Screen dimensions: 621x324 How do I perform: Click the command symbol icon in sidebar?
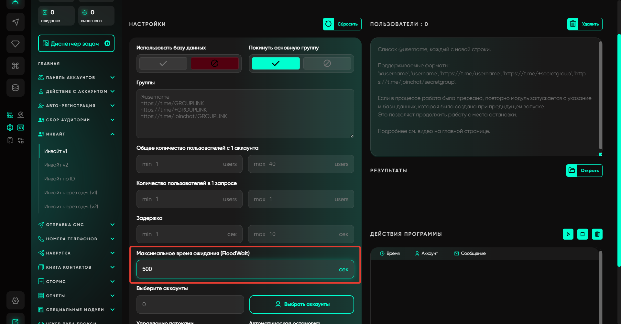(15, 66)
